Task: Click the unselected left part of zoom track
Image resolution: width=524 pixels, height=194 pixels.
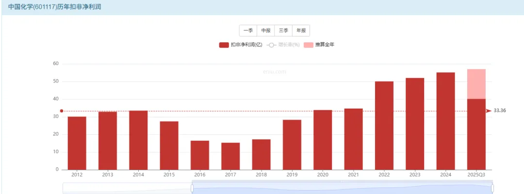Action: tap(127, 188)
